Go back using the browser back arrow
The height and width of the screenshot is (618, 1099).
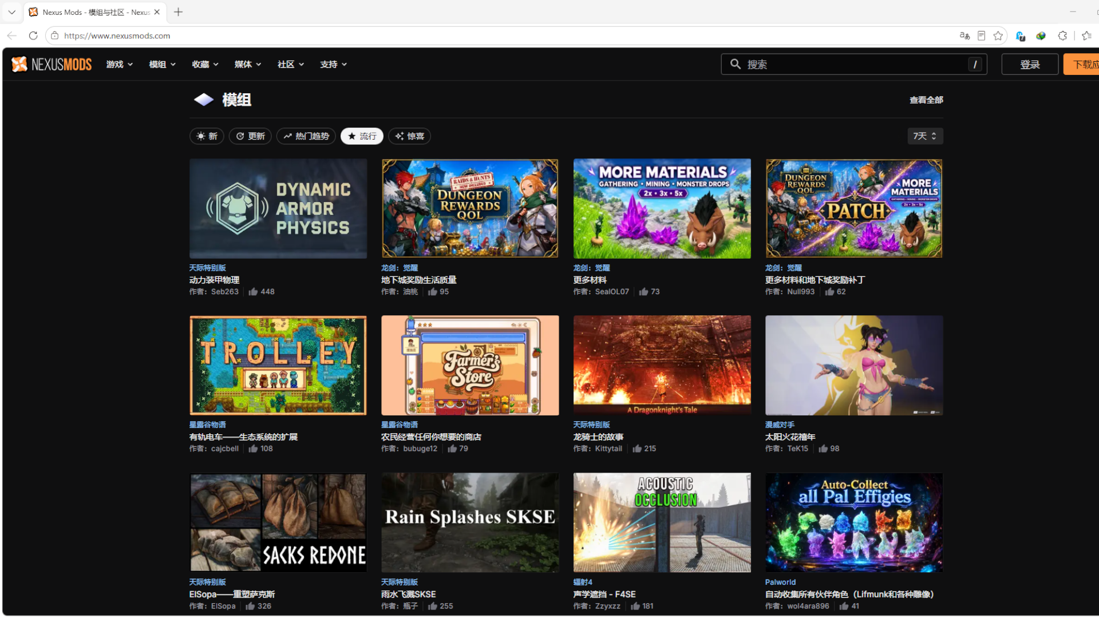point(12,35)
